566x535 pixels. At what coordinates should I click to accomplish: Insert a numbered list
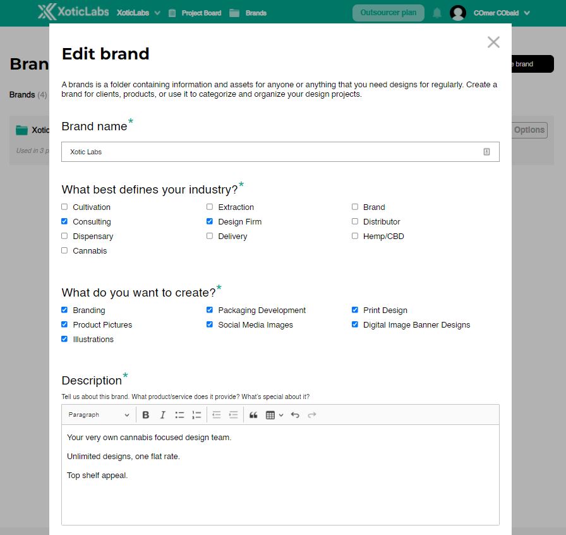(196, 415)
